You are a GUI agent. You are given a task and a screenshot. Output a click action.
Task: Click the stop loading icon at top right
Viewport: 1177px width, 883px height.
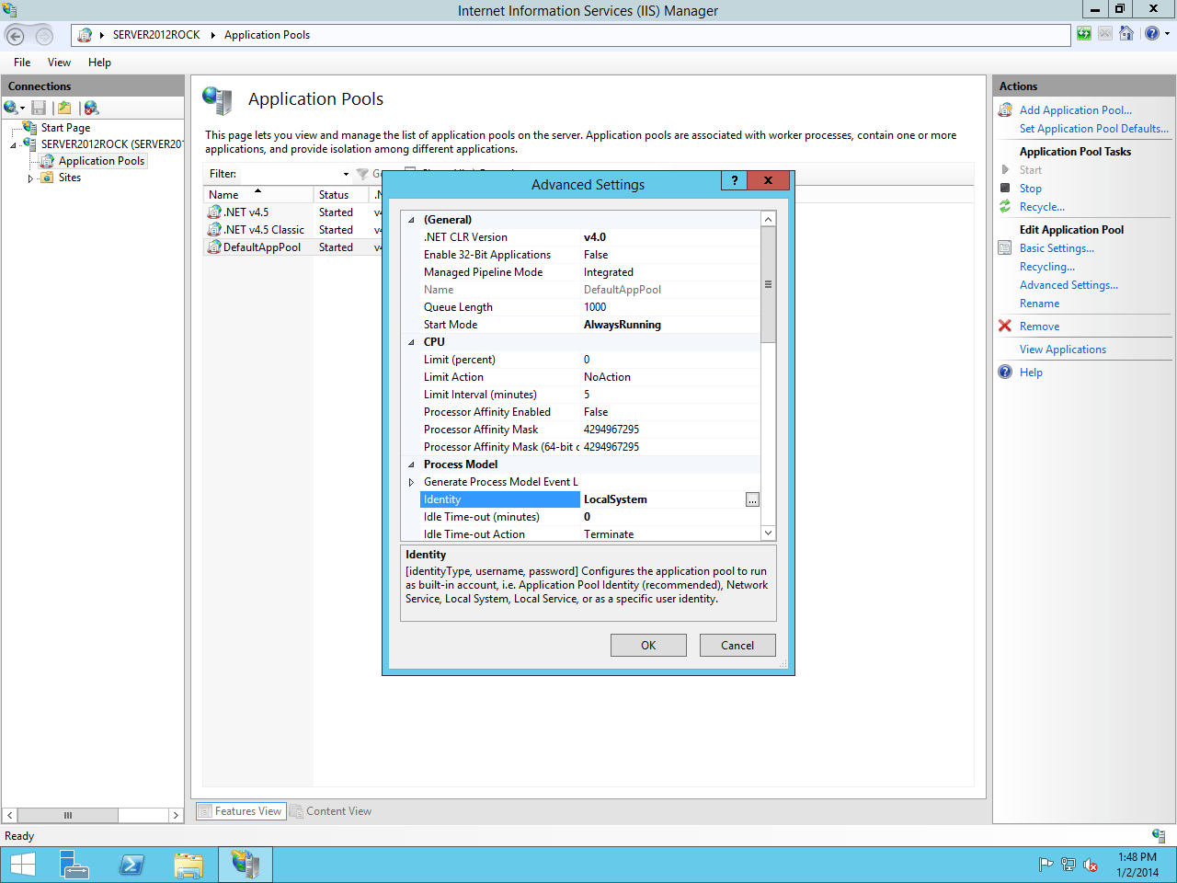tap(1104, 34)
